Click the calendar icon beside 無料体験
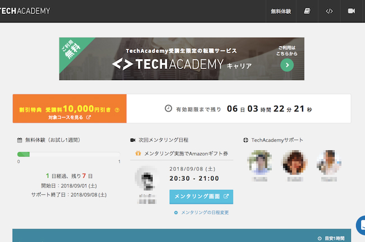Screen dimensions: 365x242 coord(20,140)
